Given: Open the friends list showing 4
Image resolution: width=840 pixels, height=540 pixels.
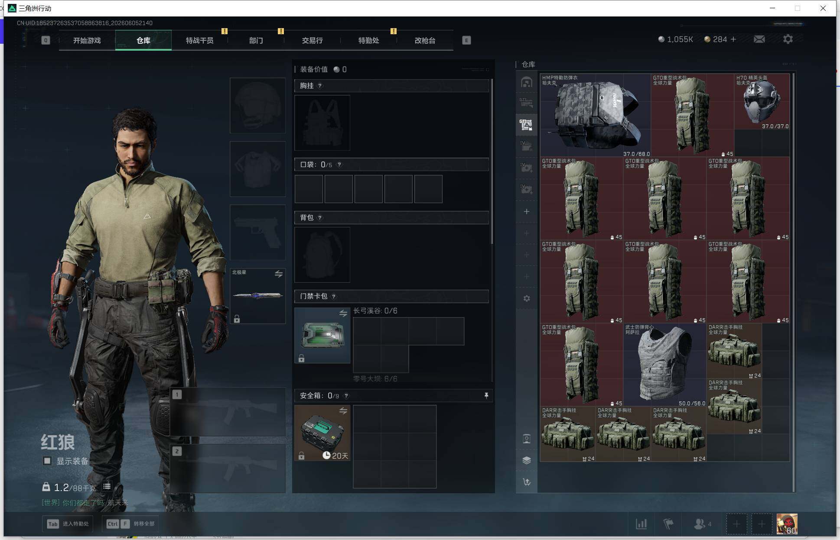Looking at the screenshot, I should pyautogui.click(x=703, y=524).
